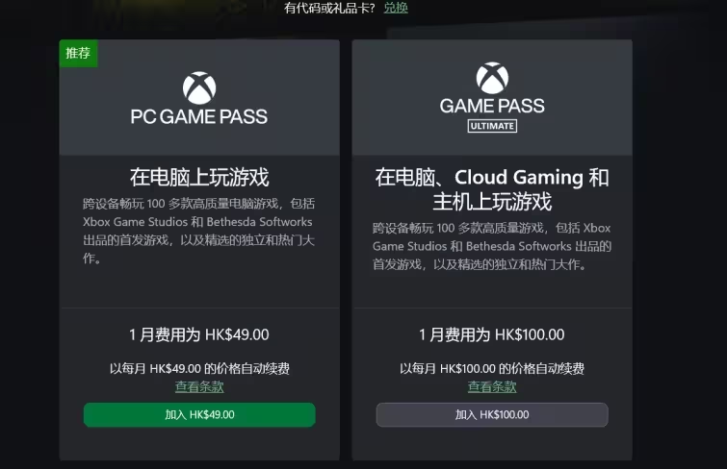Viewport: 727px width, 469px height.
Task: Click the PC GAME PASS logo text
Action: click(x=199, y=116)
